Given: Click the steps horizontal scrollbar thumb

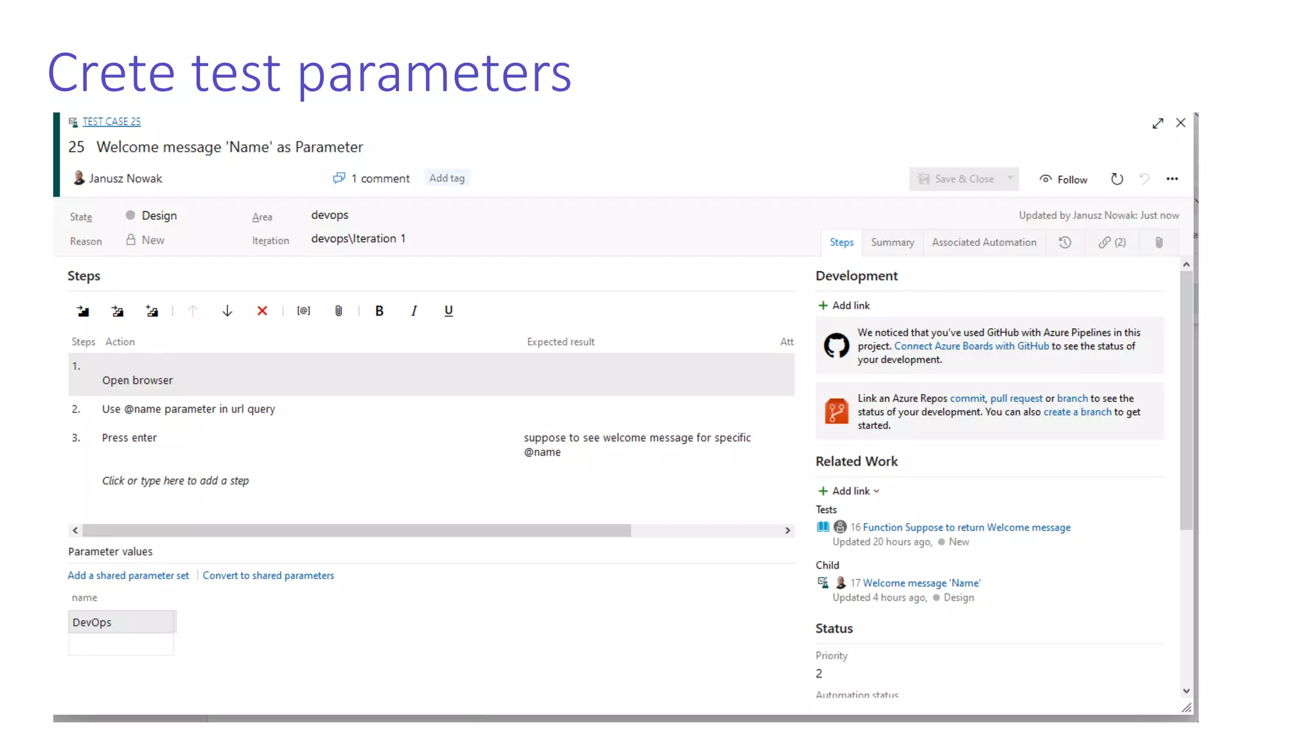Looking at the screenshot, I should tap(357, 531).
